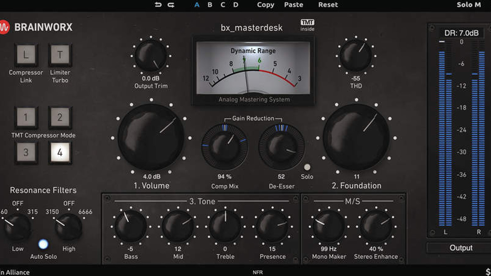Select TMT Compressor Mode 2
This screenshot has height=276, width=491.
pyautogui.click(x=60, y=117)
